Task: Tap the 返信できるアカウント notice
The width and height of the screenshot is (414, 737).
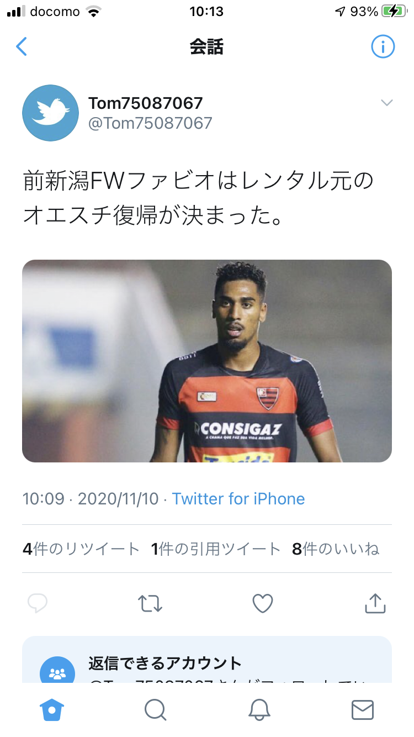Action: point(207,660)
